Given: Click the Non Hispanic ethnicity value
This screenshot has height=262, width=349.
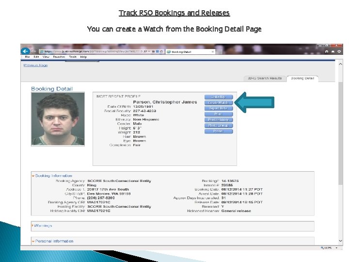Looking at the screenshot, I should point(146,119).
